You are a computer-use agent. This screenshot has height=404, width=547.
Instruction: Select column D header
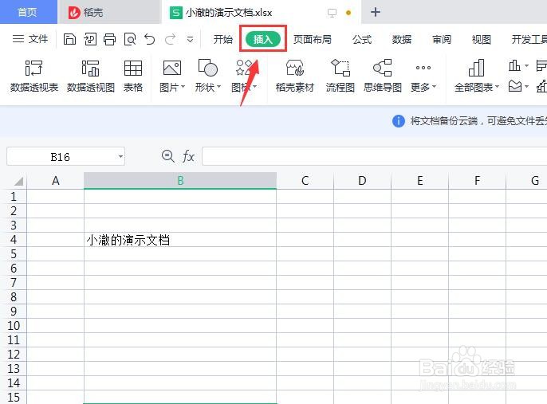pyautogui.click(x=362, y=181)
